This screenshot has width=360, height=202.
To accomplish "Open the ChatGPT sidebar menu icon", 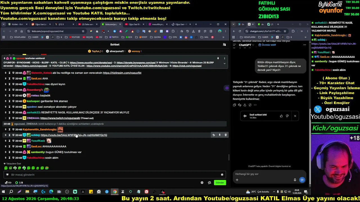I will point(234,45).
